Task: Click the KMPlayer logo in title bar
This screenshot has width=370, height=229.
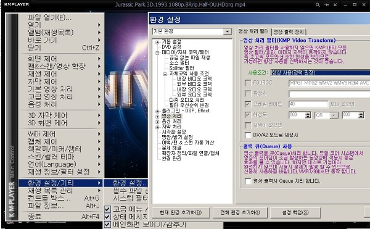Action: pyautogui.click(x=16, y=4)
